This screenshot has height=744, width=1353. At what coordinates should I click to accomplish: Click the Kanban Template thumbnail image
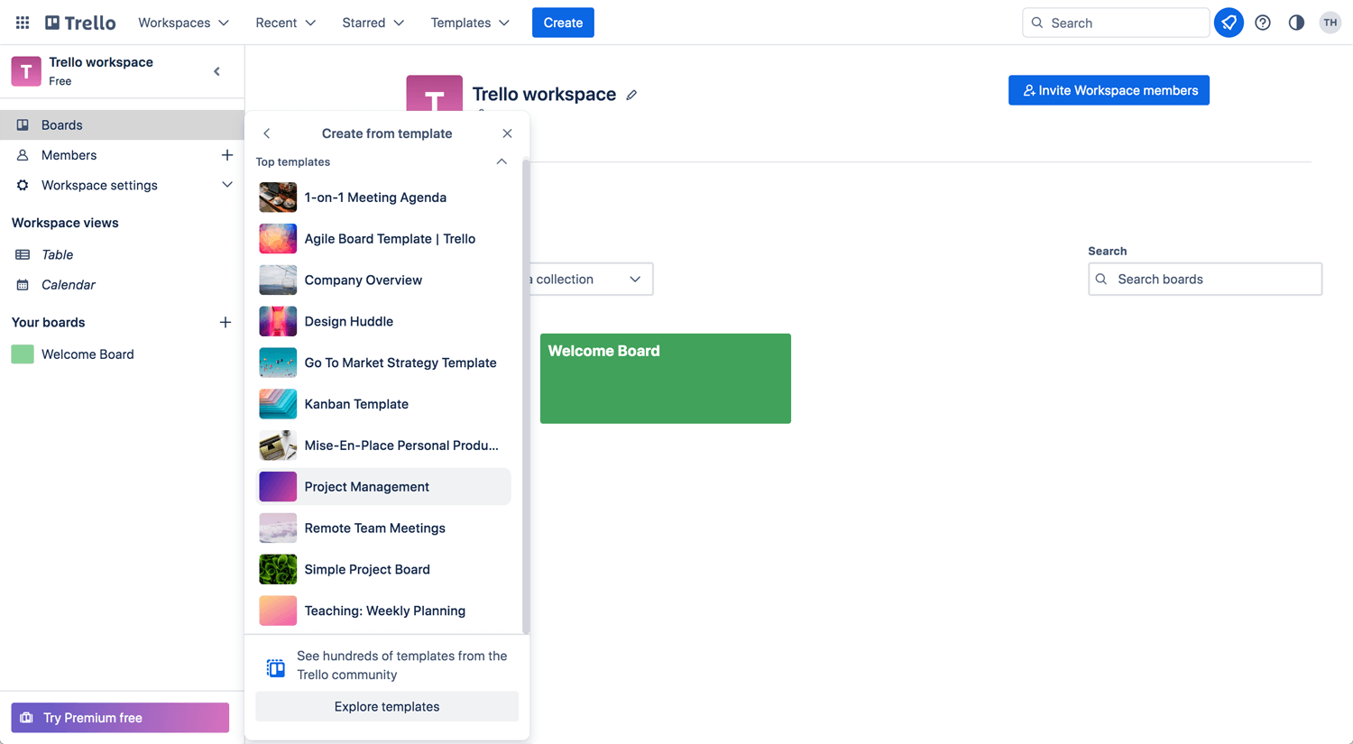278,404
